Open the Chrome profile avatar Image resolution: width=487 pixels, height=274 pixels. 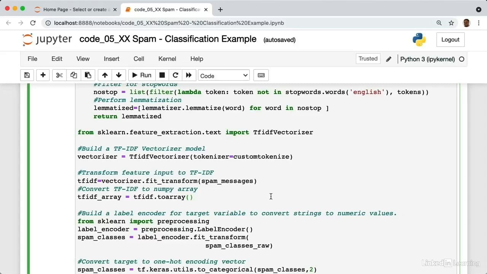466,23
